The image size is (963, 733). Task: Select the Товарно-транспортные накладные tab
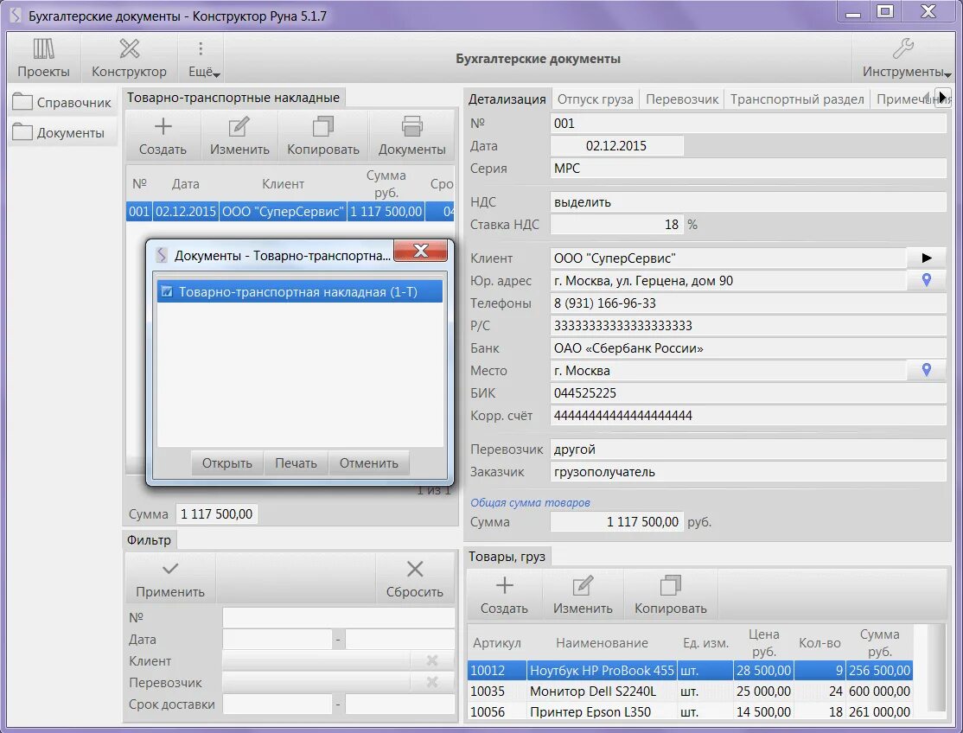[x=233, y=98]
